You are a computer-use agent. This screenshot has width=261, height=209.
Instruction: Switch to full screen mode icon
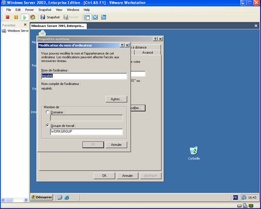[95, 17]
